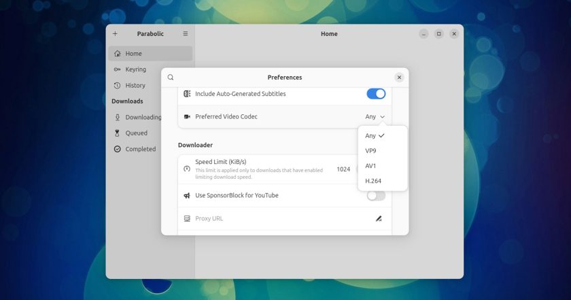Open the History page
The width and height of the screenshot is (571, 300).
tap(150, 85)
